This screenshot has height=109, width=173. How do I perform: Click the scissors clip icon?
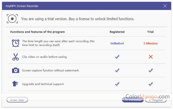(x=16, y=57)
